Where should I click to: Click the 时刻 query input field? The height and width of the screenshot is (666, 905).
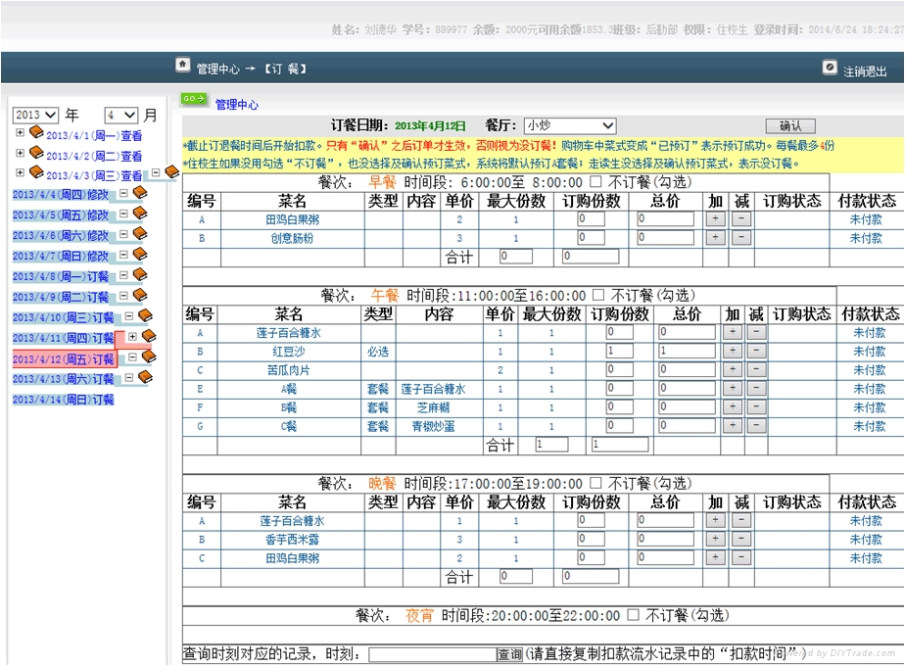click(432, 655)
